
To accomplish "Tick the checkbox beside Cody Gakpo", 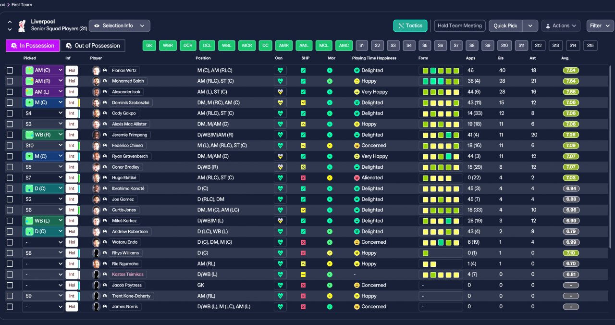I will (10, 113).
